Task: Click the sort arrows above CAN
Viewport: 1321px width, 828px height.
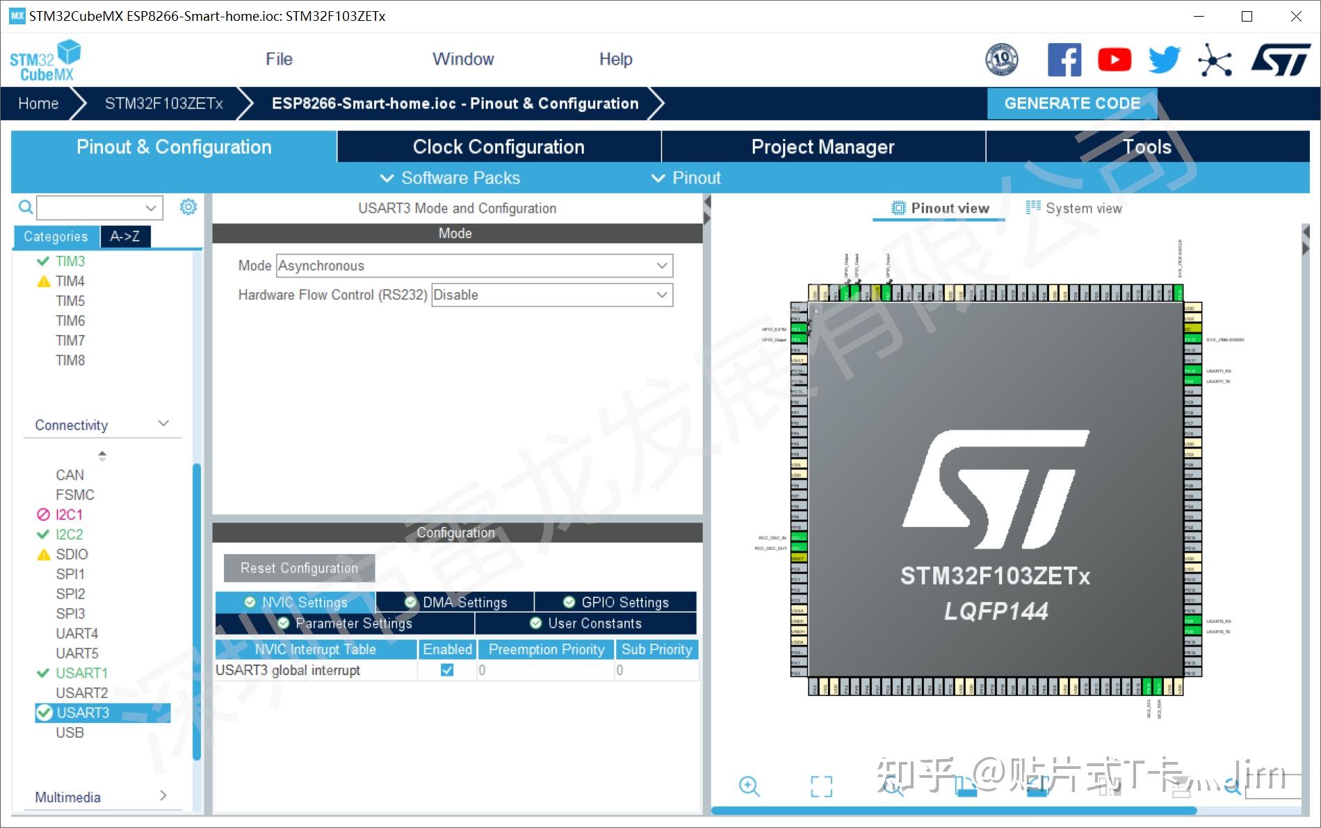Action: 102,456
